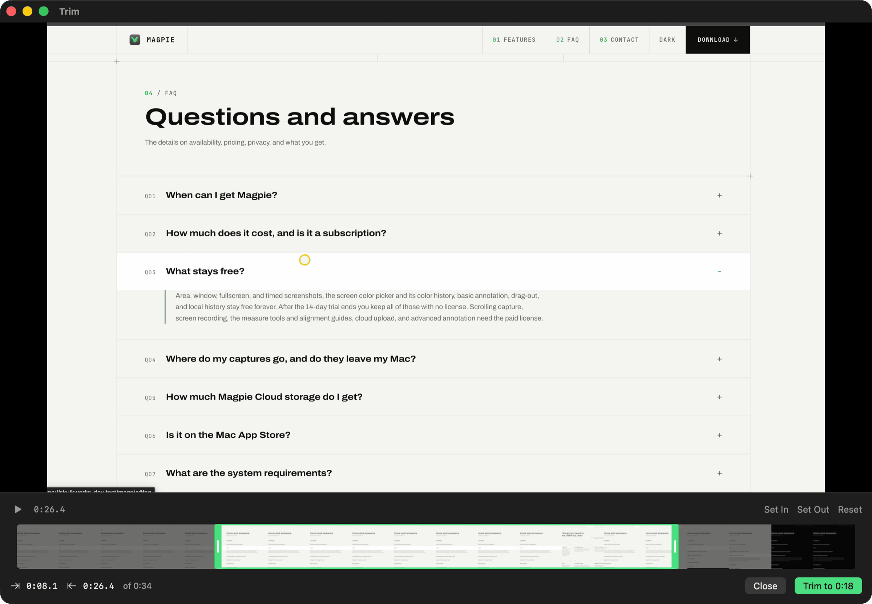Click the '04 / FAQ' section label
The height and width of the screenshot is (604, 872).
click(x=161, y=93)
